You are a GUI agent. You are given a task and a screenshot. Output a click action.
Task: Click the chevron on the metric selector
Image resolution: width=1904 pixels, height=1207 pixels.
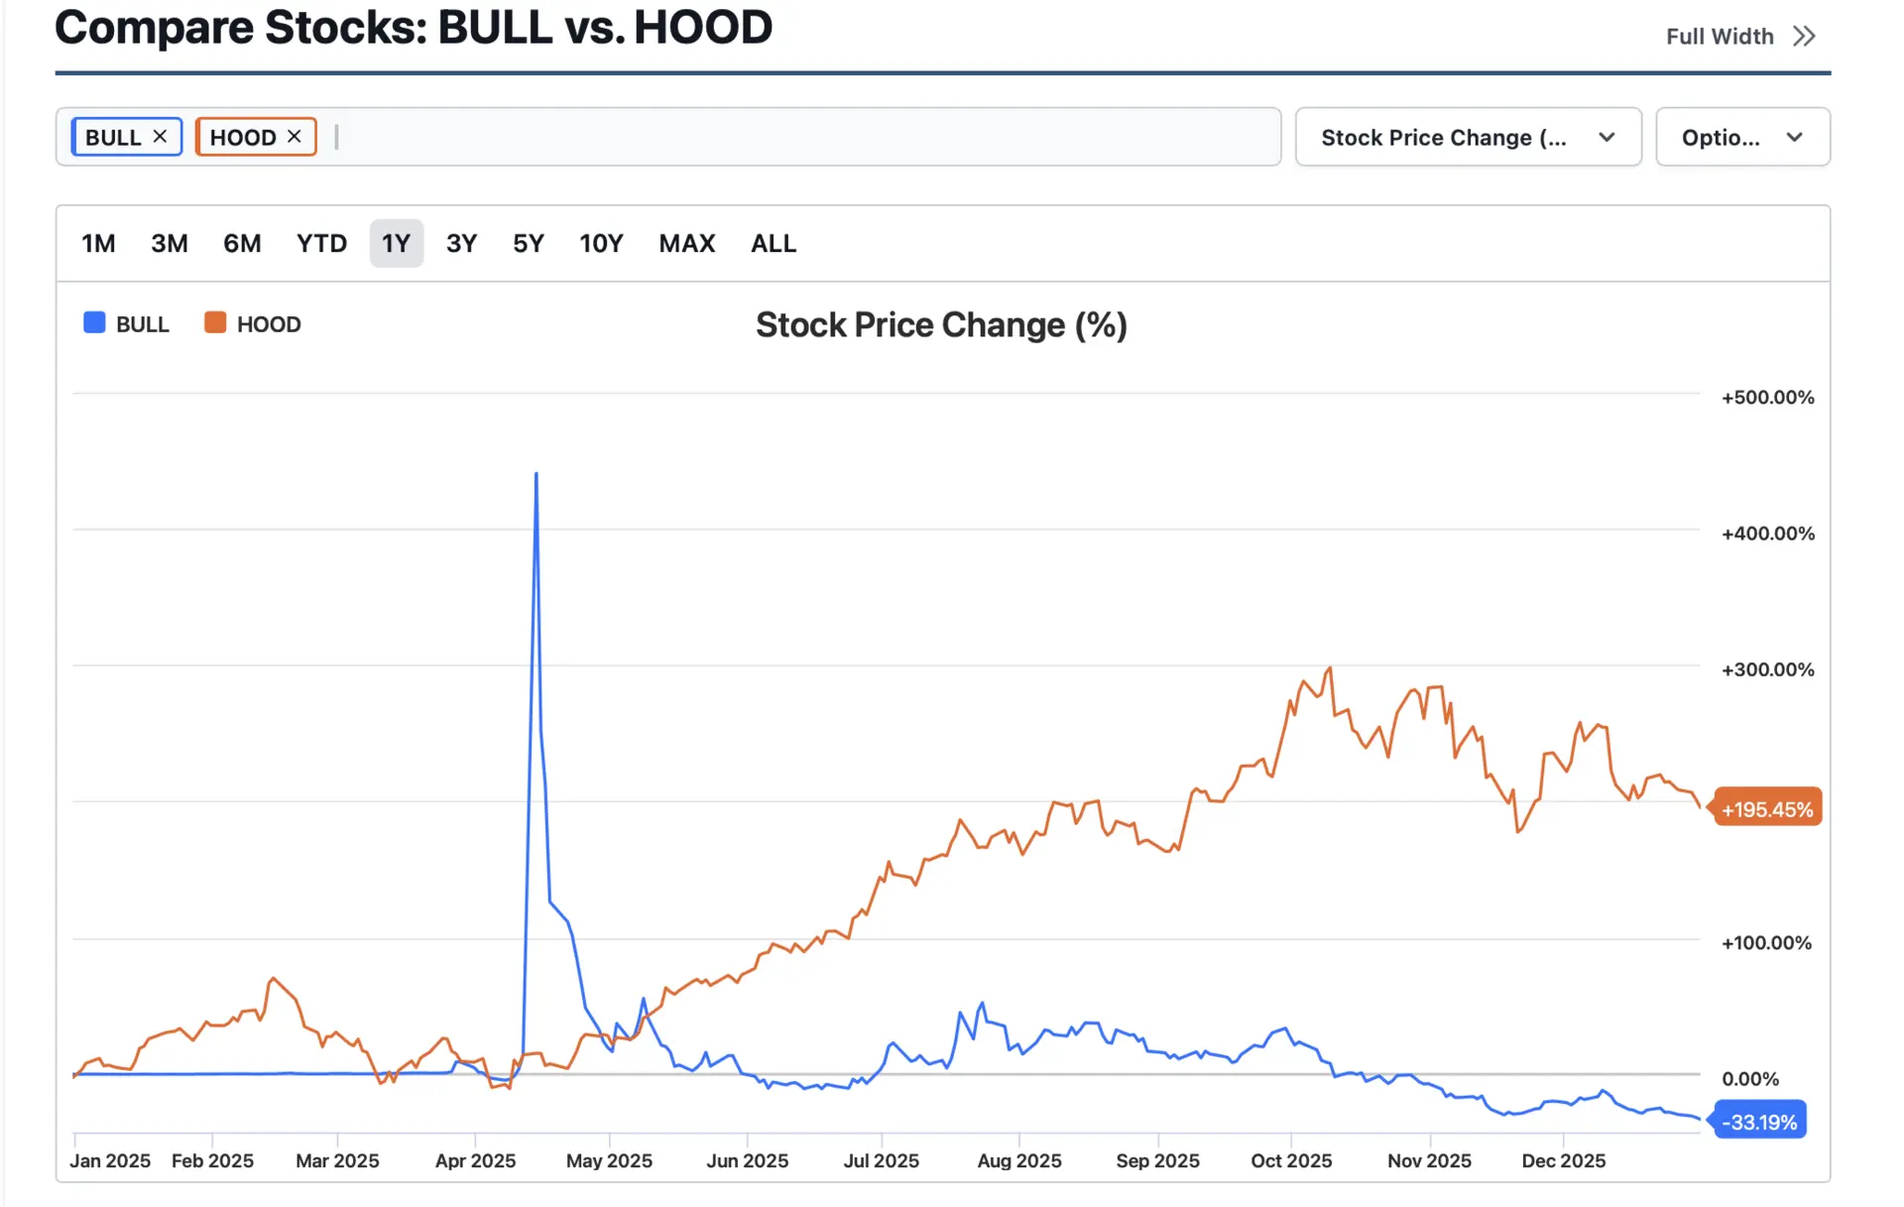click(1606, 137)
